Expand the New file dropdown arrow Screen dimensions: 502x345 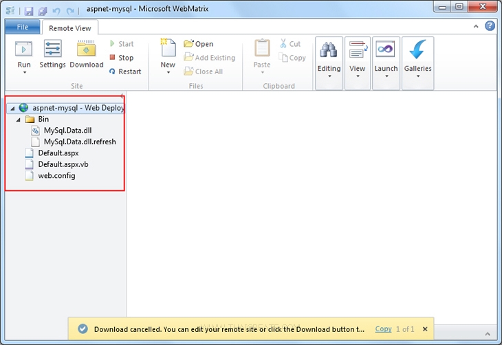click(x=168, y=73)
